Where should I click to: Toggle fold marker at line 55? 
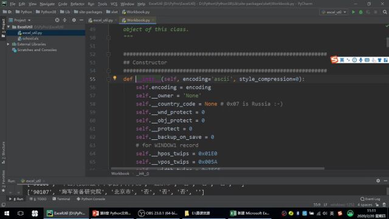point(108,79)
